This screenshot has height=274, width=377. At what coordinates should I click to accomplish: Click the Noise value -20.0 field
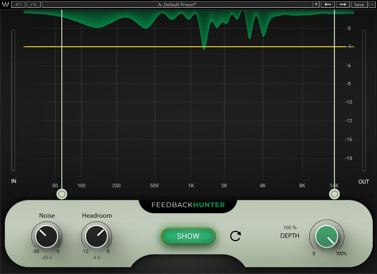coord(46,258)
